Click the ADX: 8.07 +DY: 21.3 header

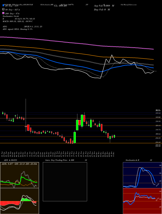(x=19, y=164)
